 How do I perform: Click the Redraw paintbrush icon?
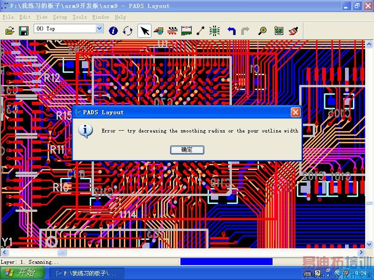pyautogui.click(x=294, y=31)
